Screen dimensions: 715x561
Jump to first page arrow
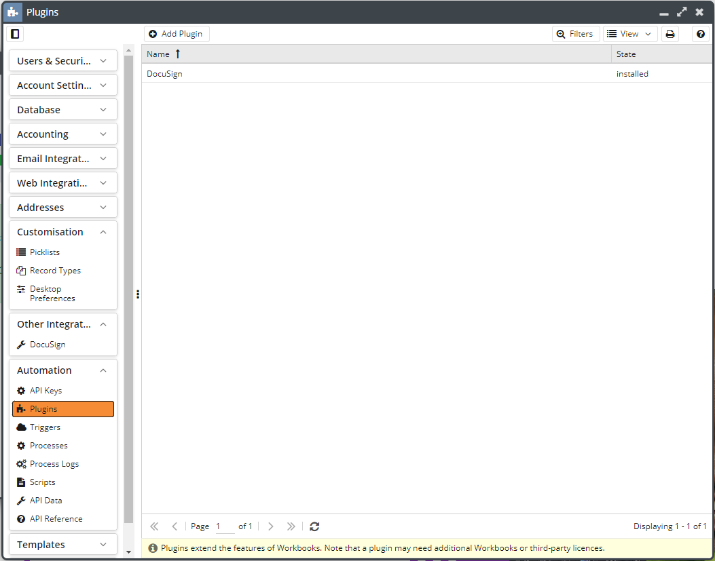click(x=154, y=526)
